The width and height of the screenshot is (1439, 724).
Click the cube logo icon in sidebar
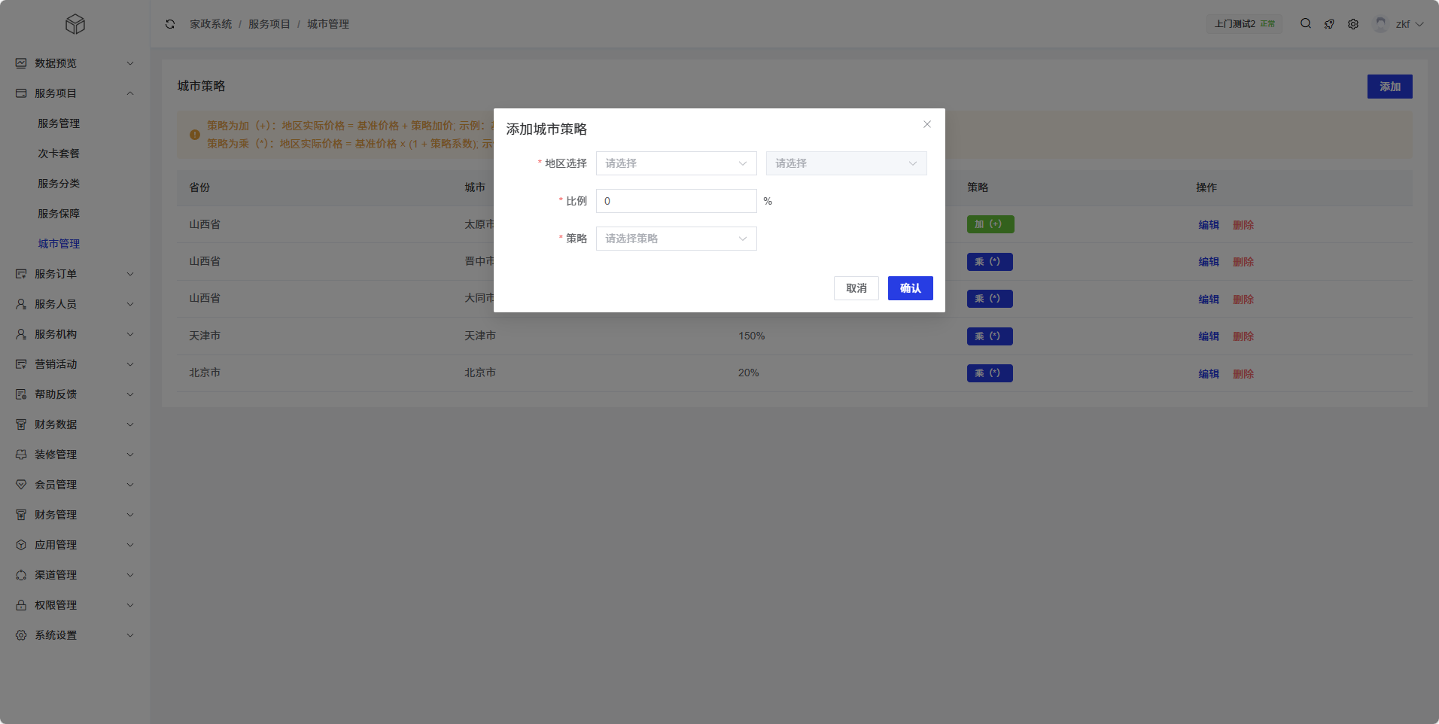pos(75,24)
